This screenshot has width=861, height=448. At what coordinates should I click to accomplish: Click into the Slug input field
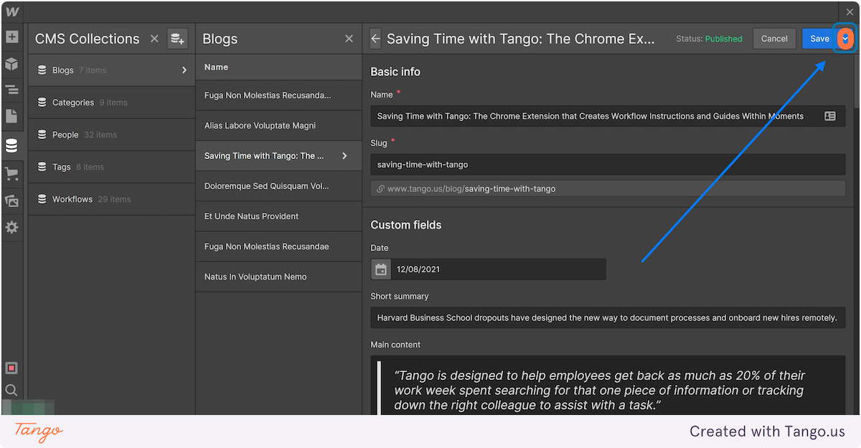[x=608, y=165]
